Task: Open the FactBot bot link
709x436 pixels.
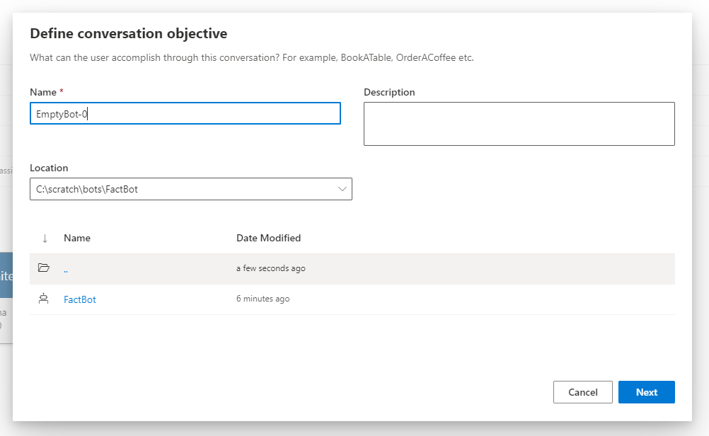Action: click(x=79, y=299)
